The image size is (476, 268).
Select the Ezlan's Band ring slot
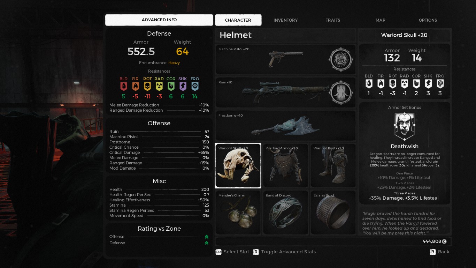coord(333,213)
